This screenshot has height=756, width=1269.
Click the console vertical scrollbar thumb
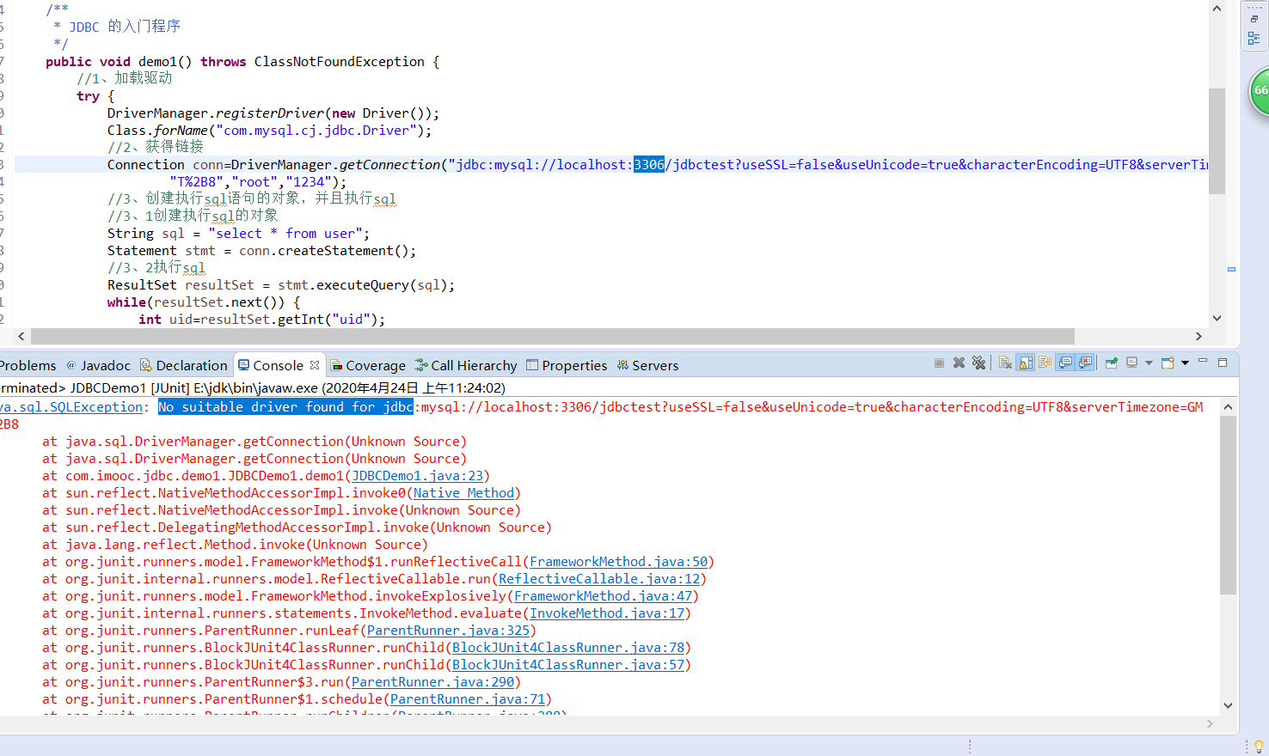1228,505
